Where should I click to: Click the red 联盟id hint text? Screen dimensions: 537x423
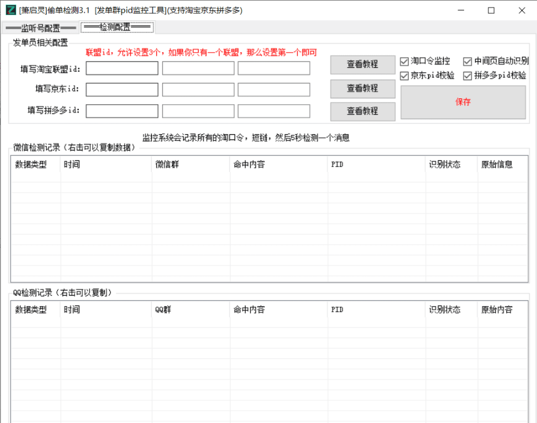pyautogui.click(x=202, y=52)
